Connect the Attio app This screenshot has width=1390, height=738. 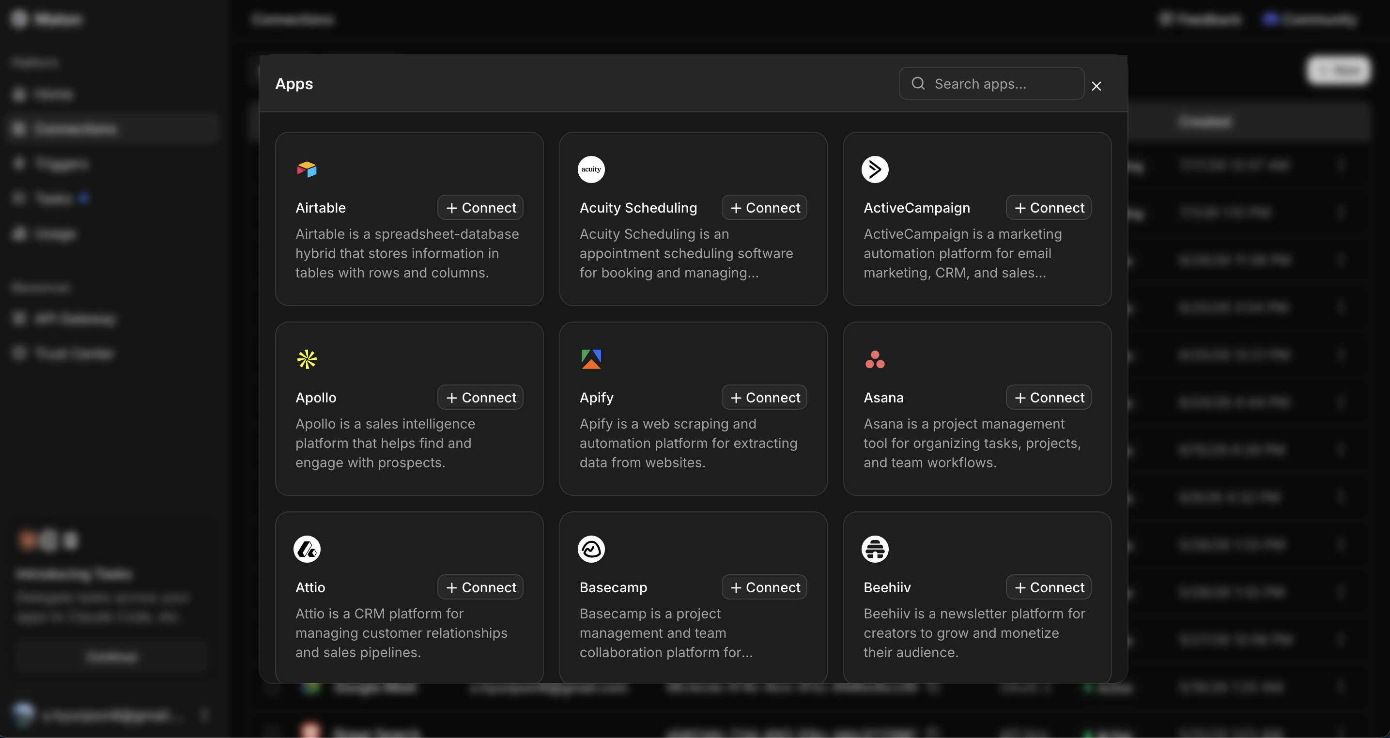[x=480, y=587]
